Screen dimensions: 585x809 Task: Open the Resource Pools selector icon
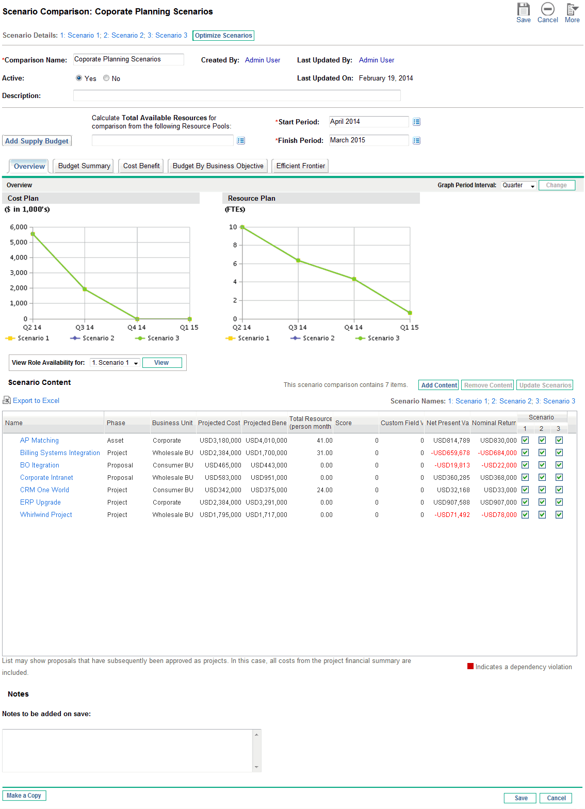[x=241, y=141]
